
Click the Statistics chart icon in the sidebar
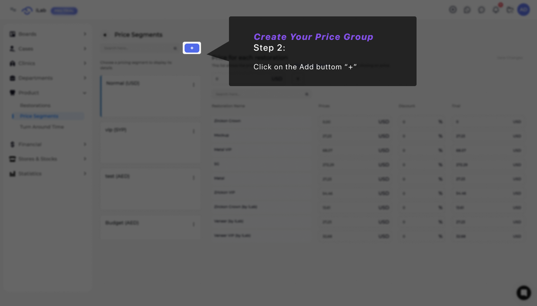coord(12,174)
